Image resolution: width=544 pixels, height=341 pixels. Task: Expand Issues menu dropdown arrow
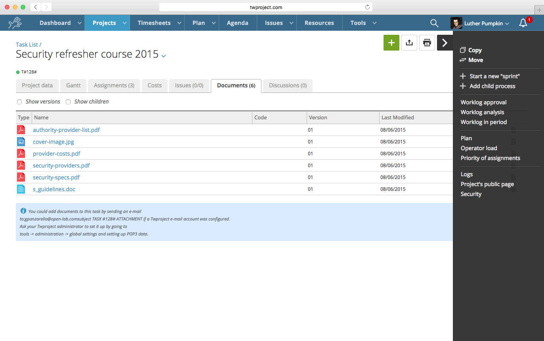tap(292, 23)
